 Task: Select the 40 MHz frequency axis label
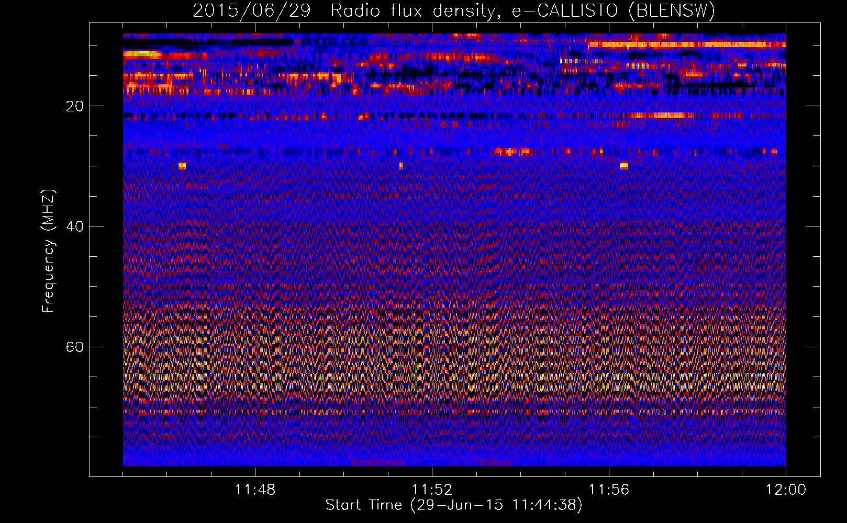(x=74, y=227)
